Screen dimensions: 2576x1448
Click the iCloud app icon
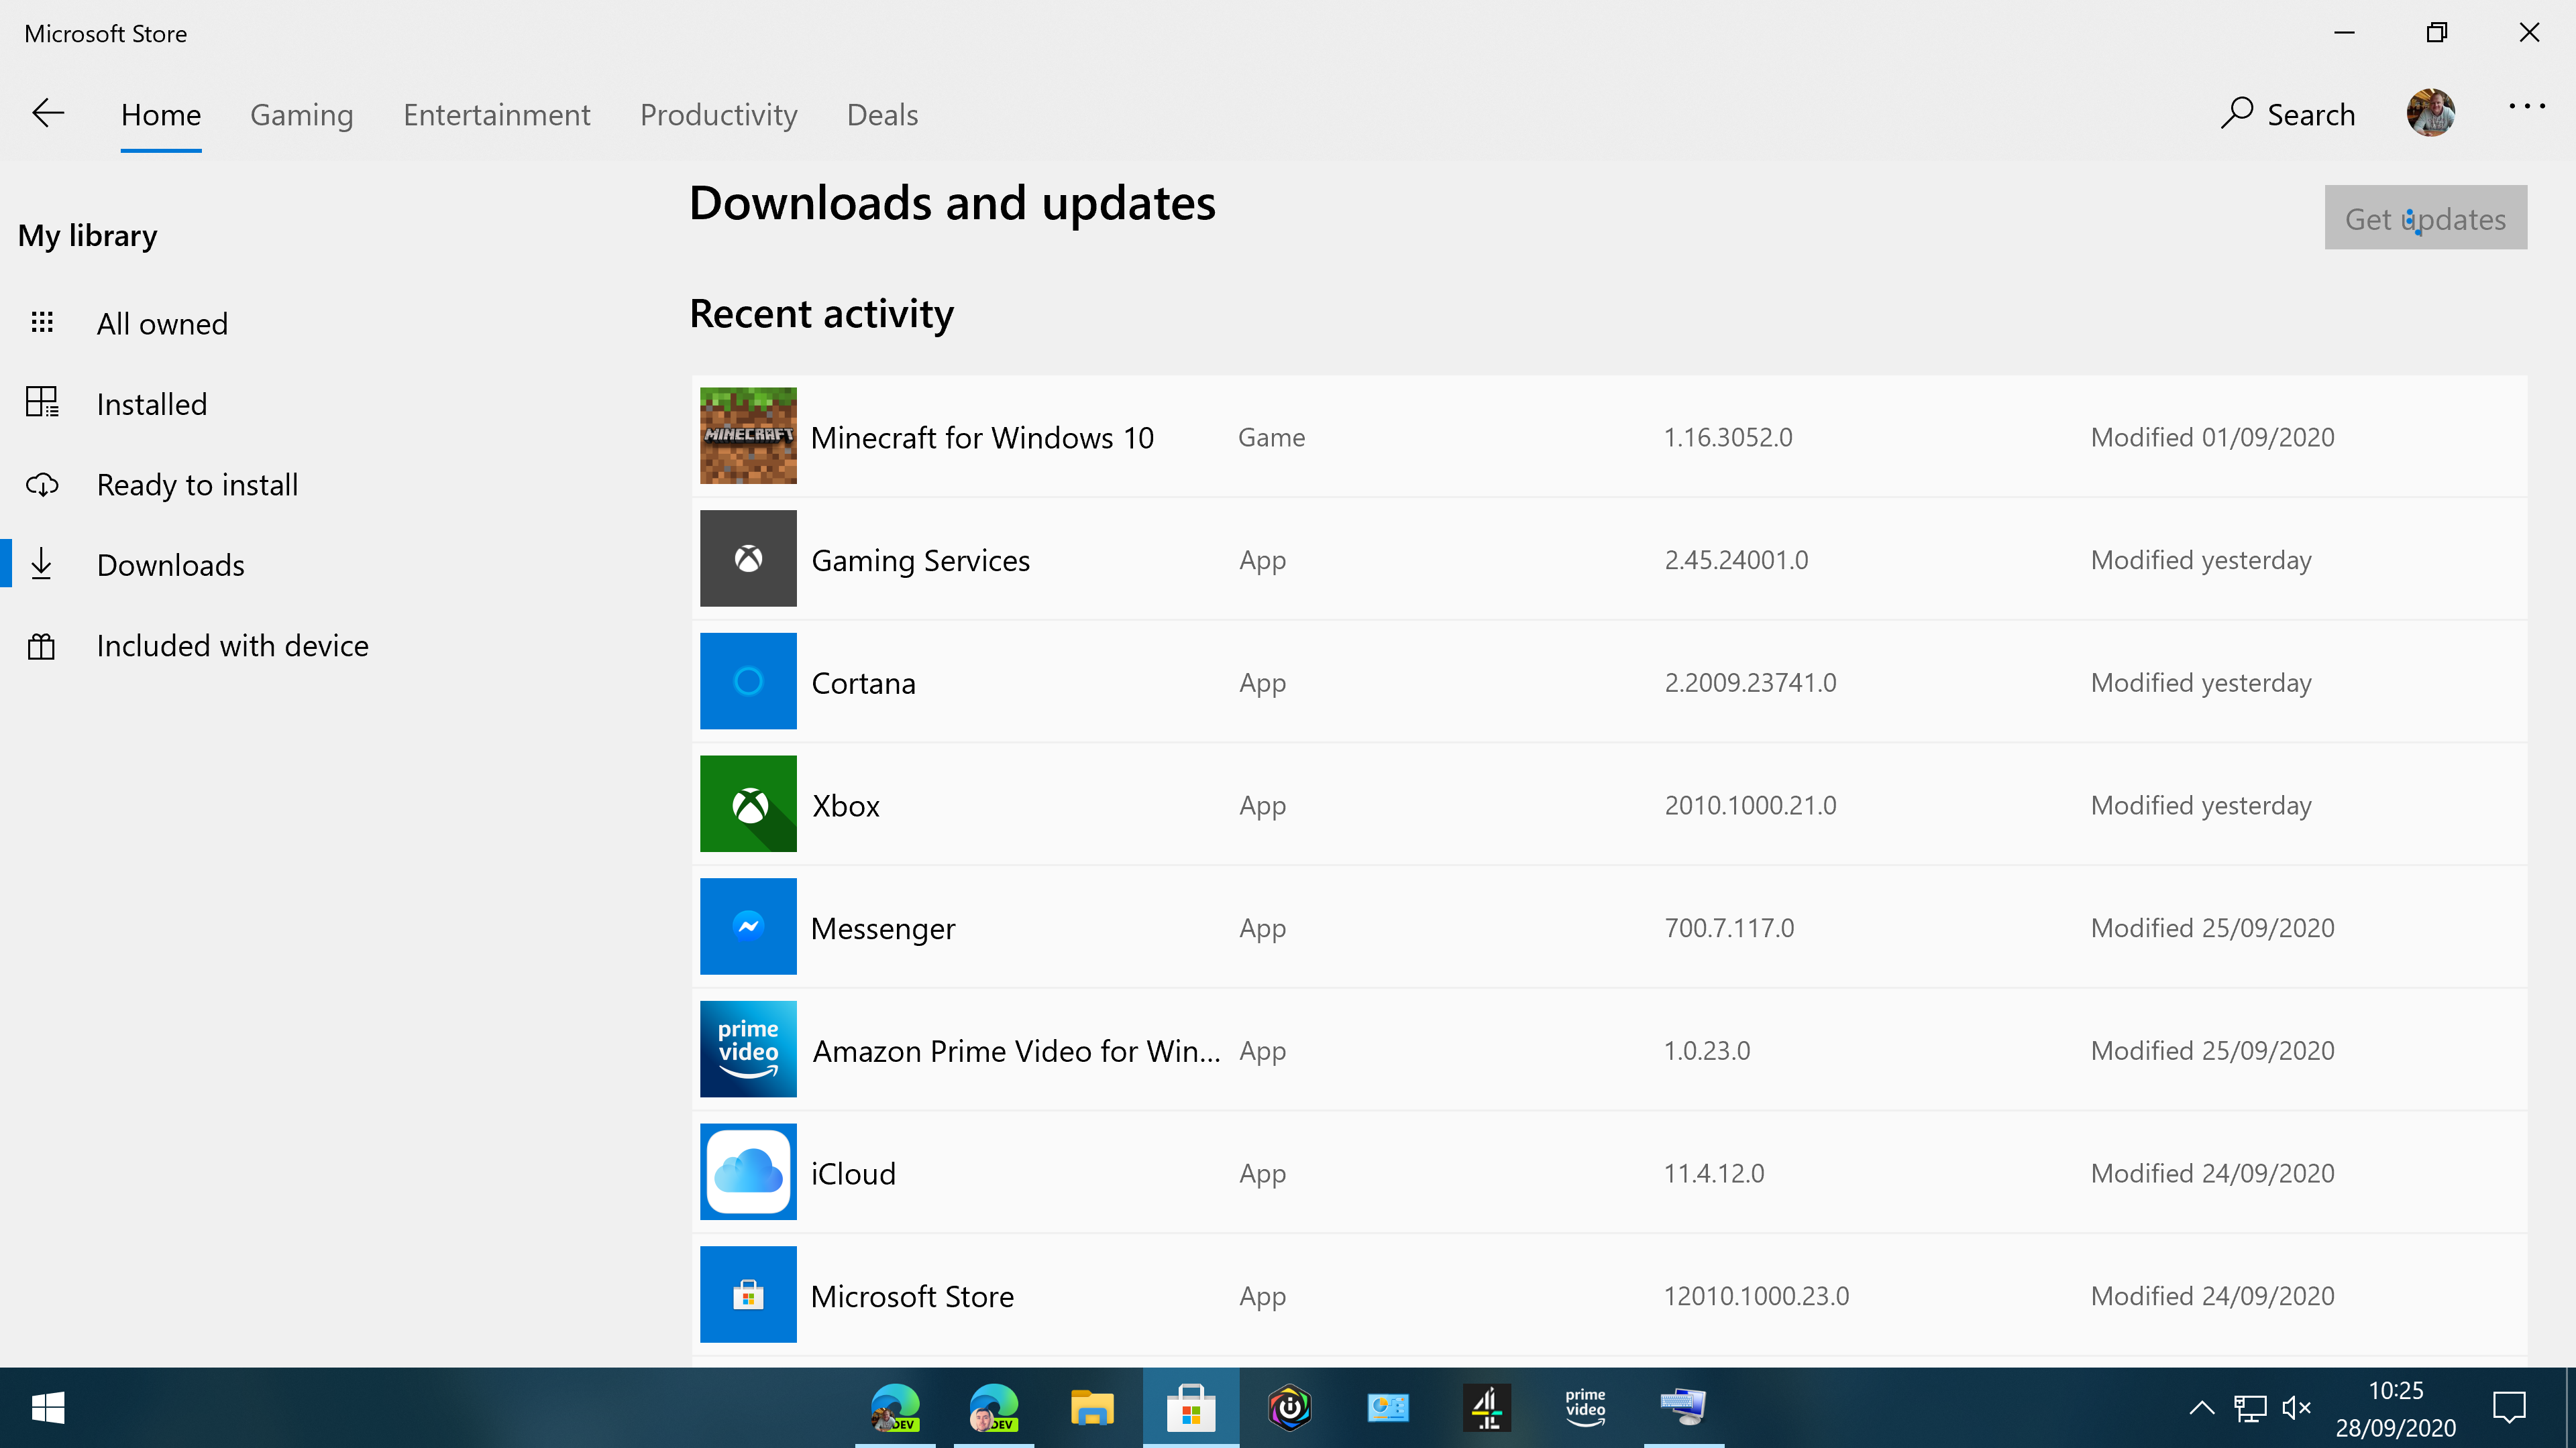coord(748,1172)
